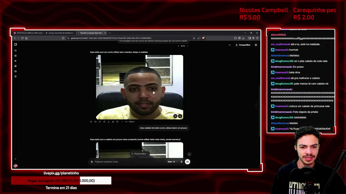Image resolution: width=346 pixels, height=194 pixels.
Task: Go back to previous page in browser
Action: click(15, 38)
